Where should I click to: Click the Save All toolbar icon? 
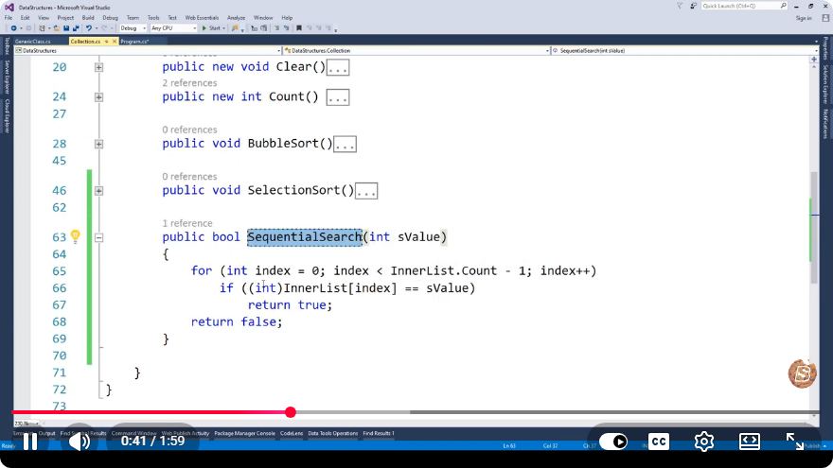coord(76,28)
